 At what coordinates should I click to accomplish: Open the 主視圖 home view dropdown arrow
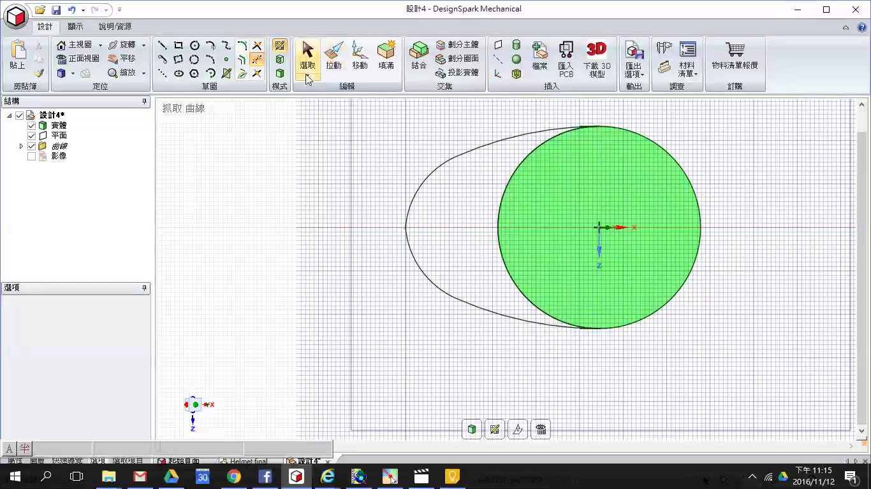pyautogui.click(x=100, y=45)
